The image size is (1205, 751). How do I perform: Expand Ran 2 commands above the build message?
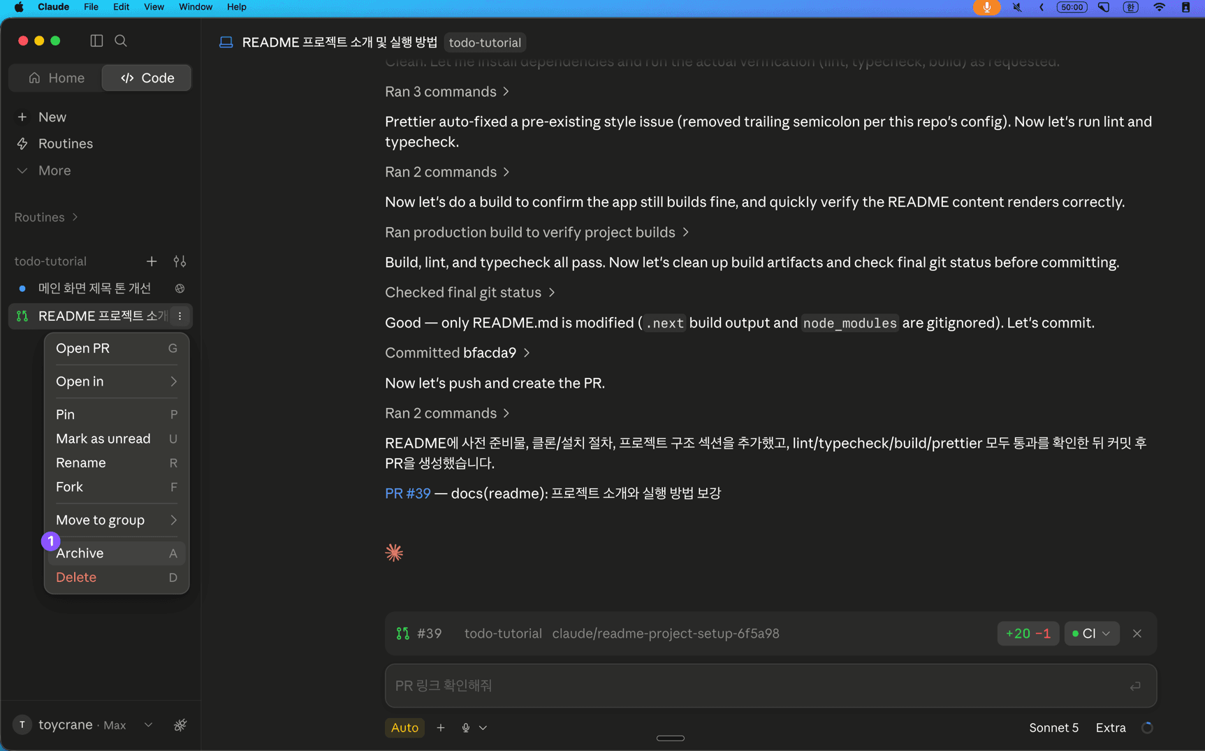pyautogui.click(x=447, y=172)
